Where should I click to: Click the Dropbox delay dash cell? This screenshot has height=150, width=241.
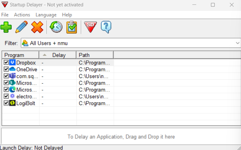point(58,63)
